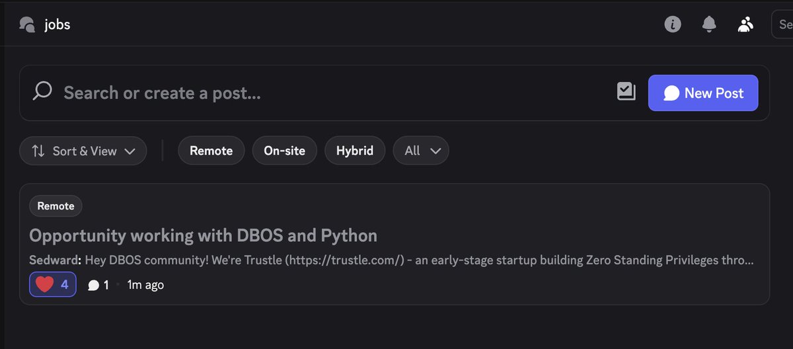Click the jobs forum channel icon
The width and height of the screenshot is (793, 349).
point(26,25)
